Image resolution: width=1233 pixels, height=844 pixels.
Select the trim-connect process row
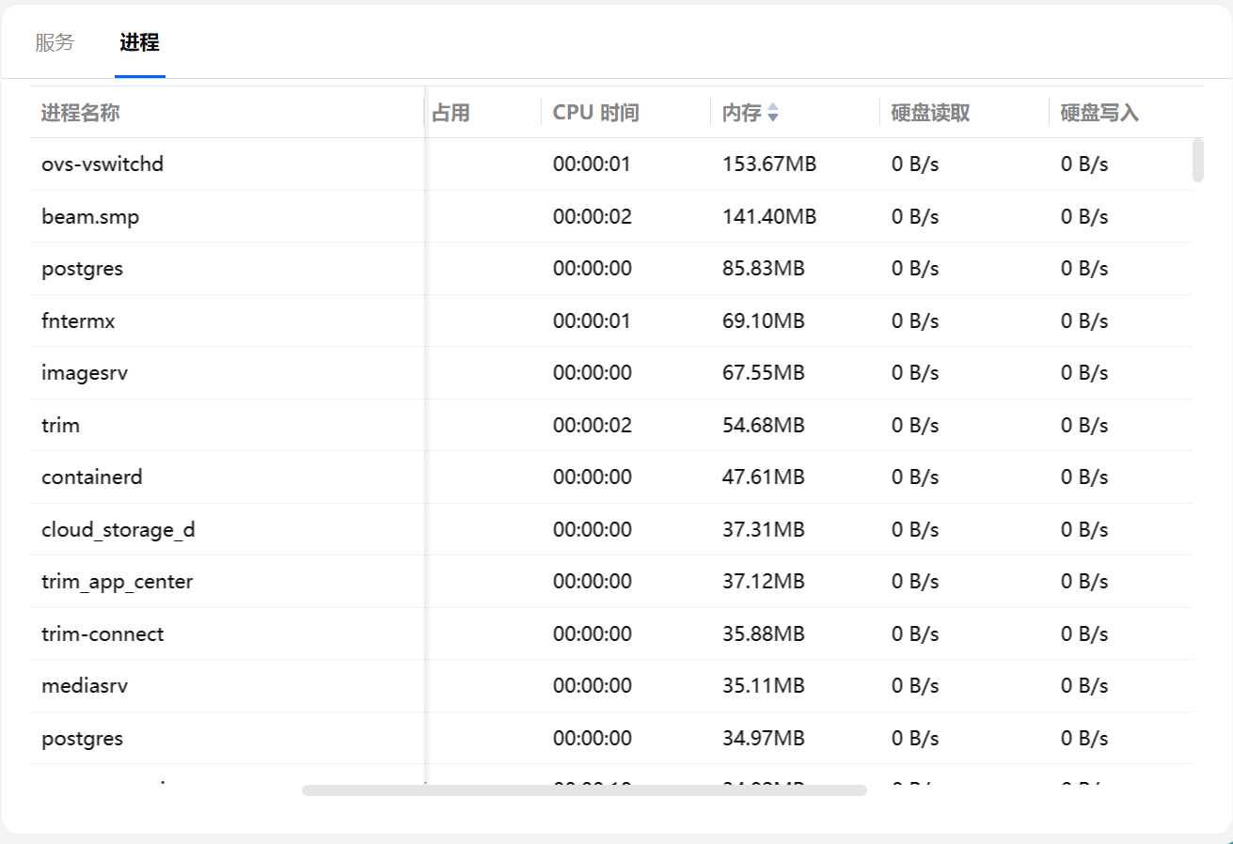tap(103, 634)
